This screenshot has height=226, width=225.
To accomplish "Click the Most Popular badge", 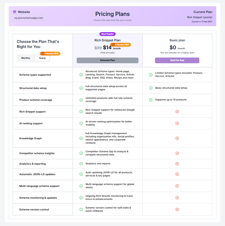I will (107, 34).
